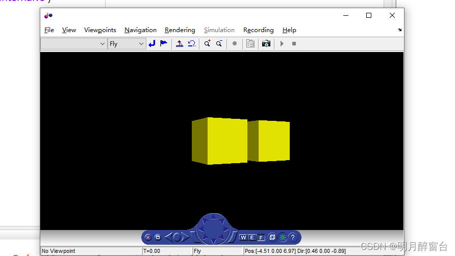Click the create viewpoint flag icon
This screenshot has height=256, width=455.
coord(164,43)
